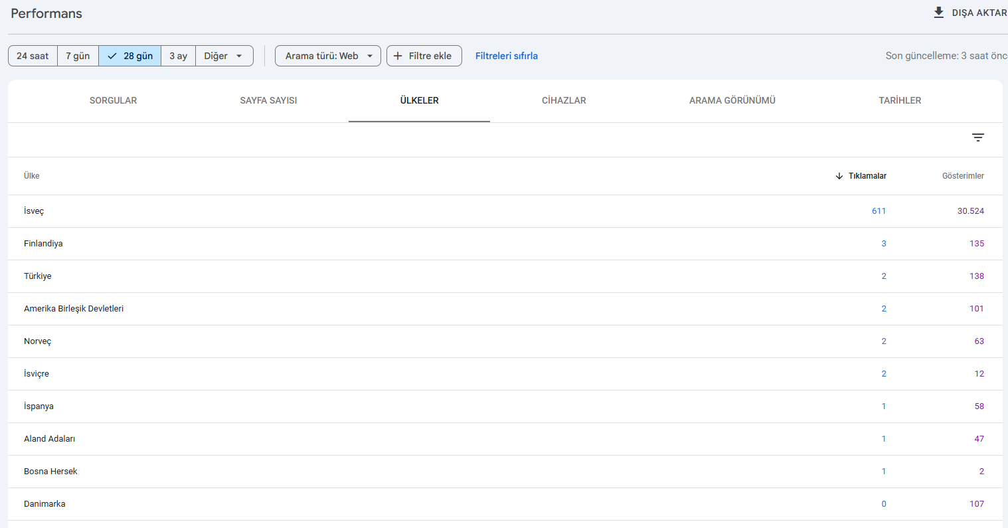Select the Amerika Birleşik Devletleri row
The width and height of the screenshot is (1008, 528).
point(505,309)
